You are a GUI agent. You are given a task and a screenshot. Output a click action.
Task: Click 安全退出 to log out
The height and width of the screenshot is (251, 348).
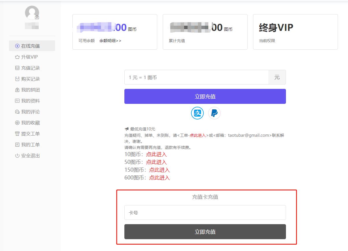tap(30, 156)
